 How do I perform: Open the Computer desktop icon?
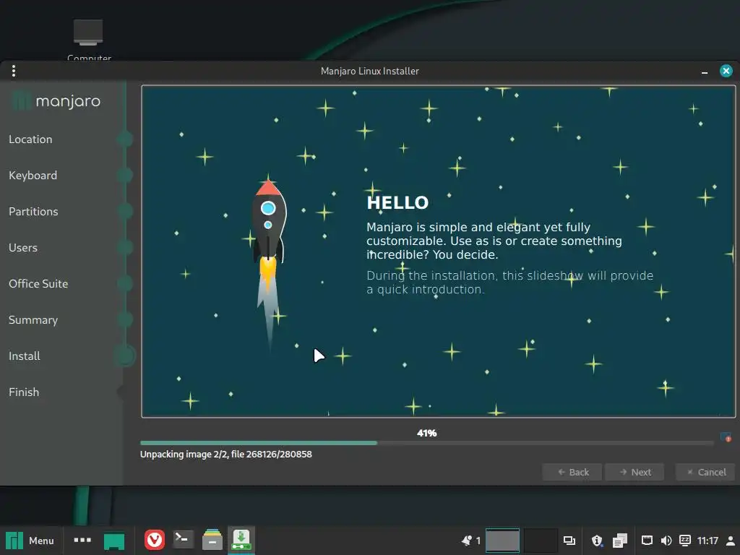tap(89, 40)
